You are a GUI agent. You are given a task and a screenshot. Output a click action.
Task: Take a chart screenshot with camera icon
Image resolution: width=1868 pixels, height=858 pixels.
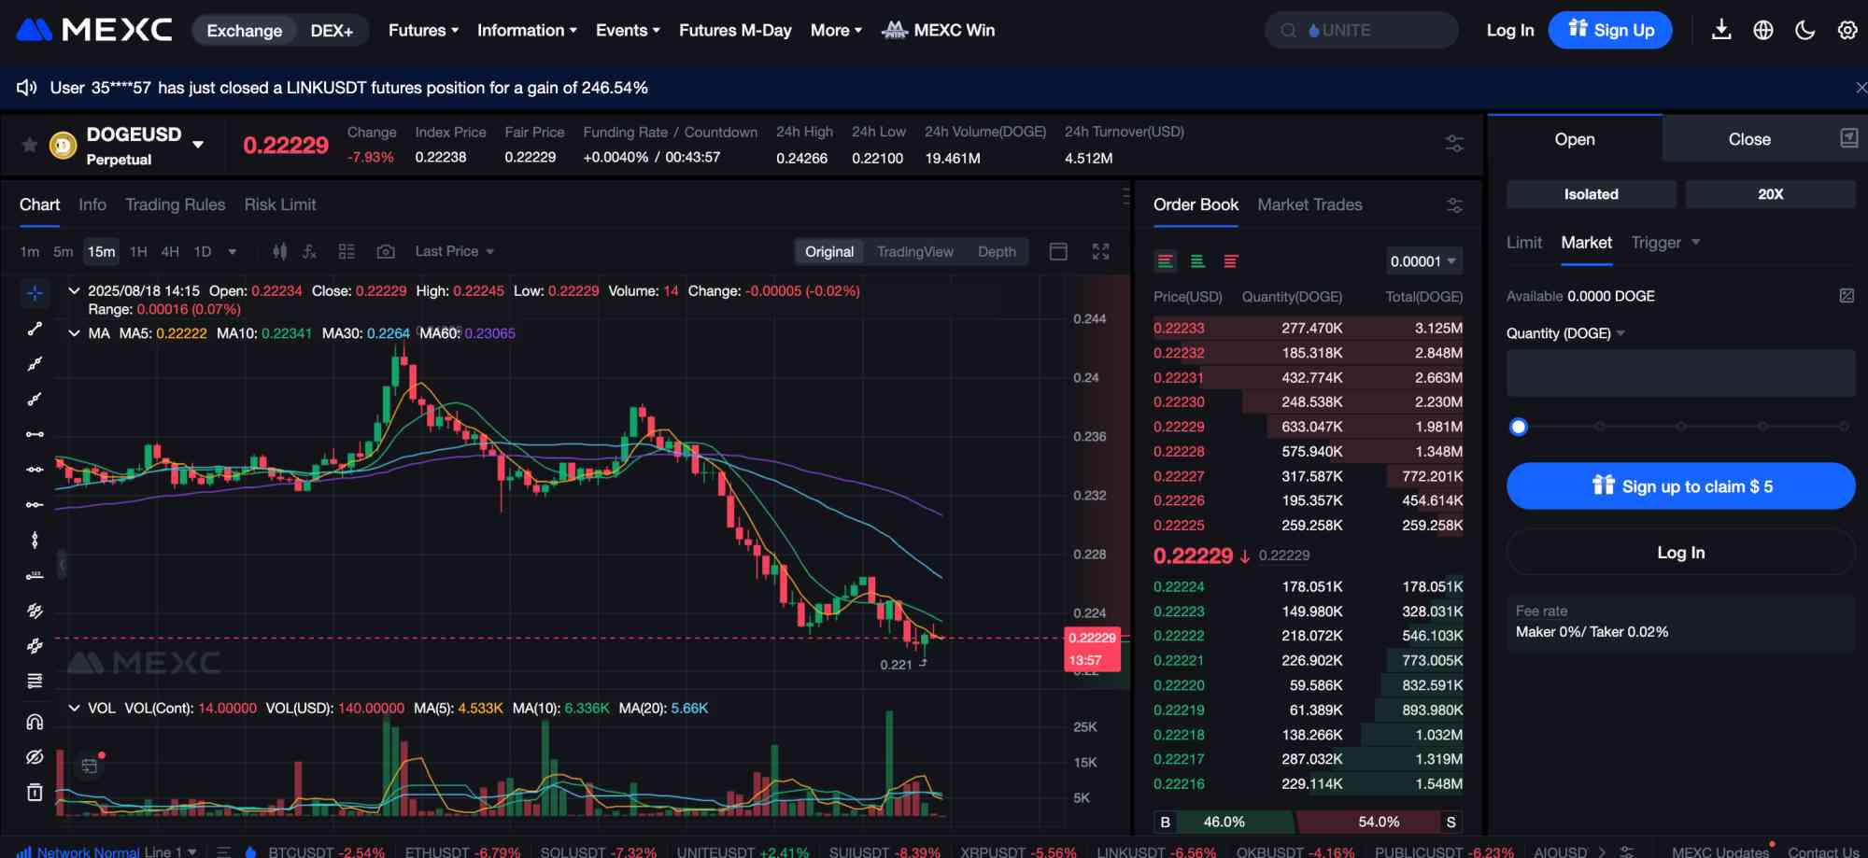pyautogui.click(x=386, y=251)
